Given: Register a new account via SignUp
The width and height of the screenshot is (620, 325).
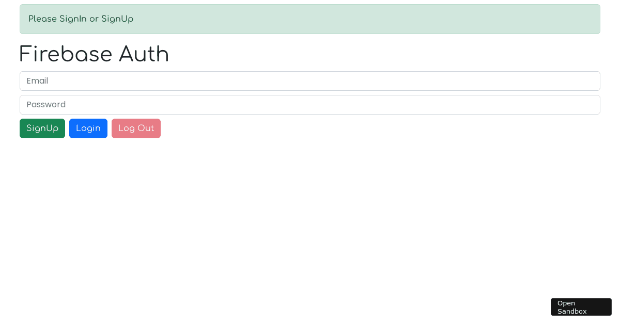Looking at the screenshot, I should [x=42, y=128].
